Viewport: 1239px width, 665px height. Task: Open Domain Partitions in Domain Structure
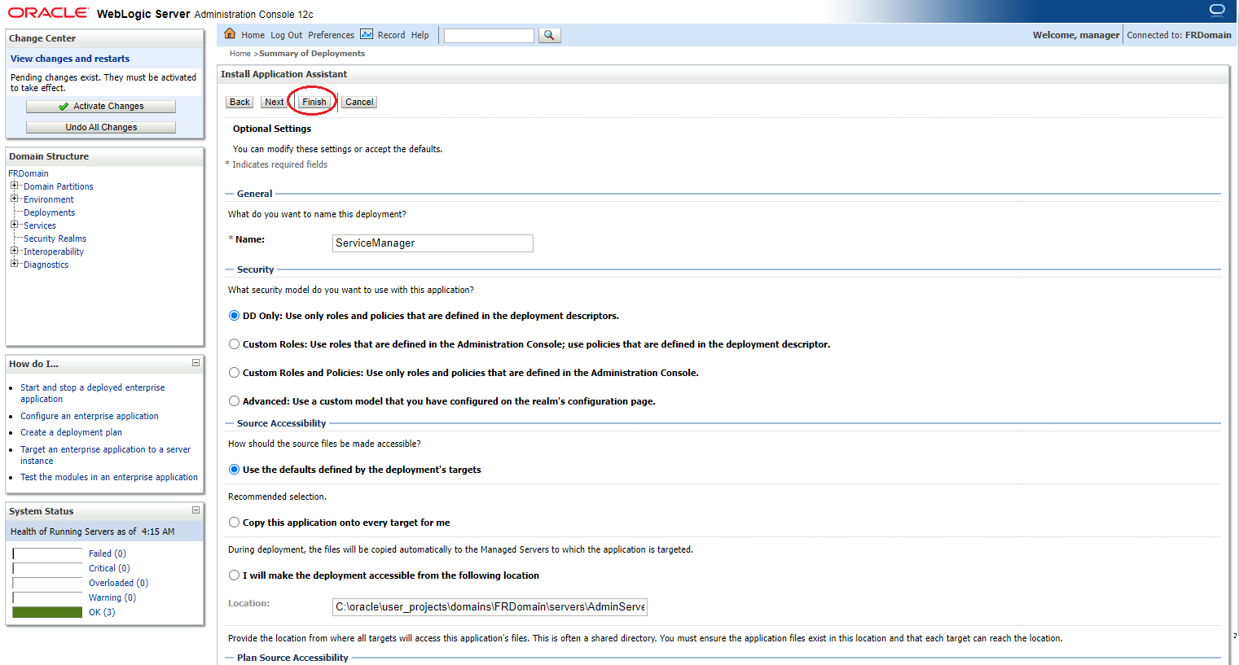point(59,186)
